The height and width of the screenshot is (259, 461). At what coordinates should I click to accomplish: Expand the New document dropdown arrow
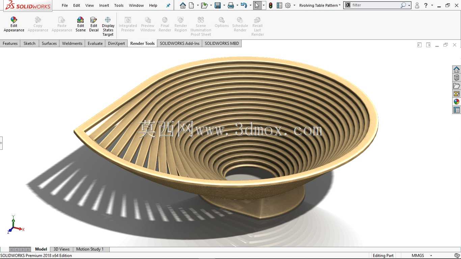pyautogui.click(x=198, y=5)
